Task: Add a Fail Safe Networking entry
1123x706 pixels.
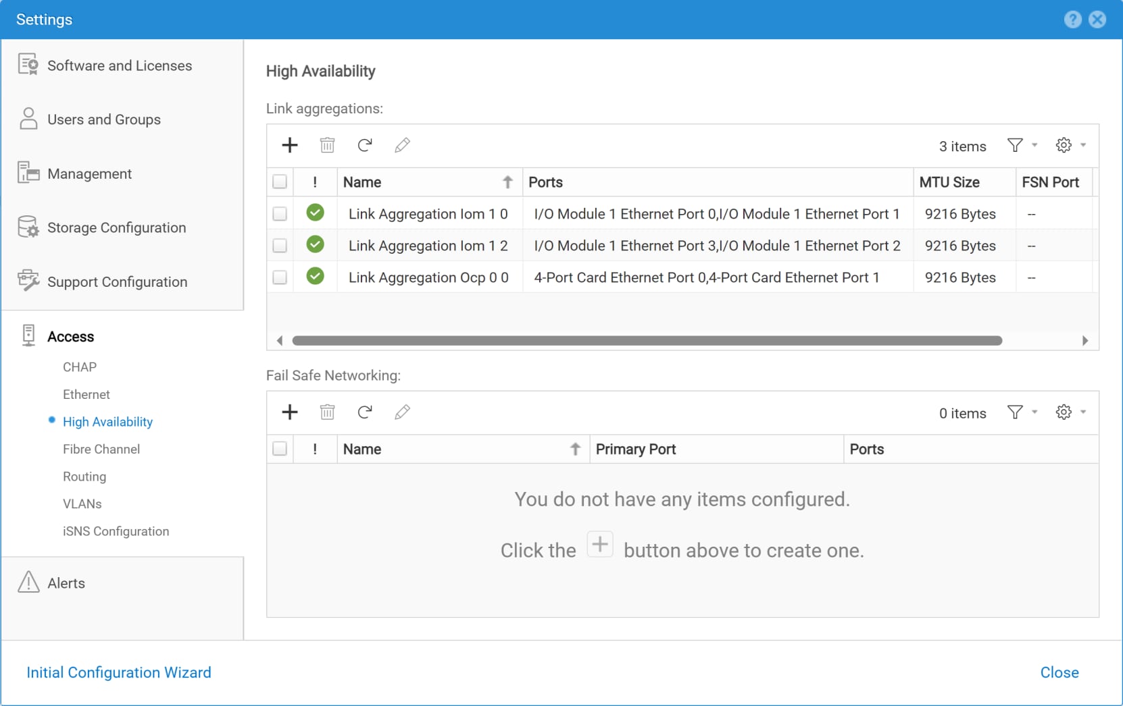Action: pyautogui.click(x=290, y=412)
